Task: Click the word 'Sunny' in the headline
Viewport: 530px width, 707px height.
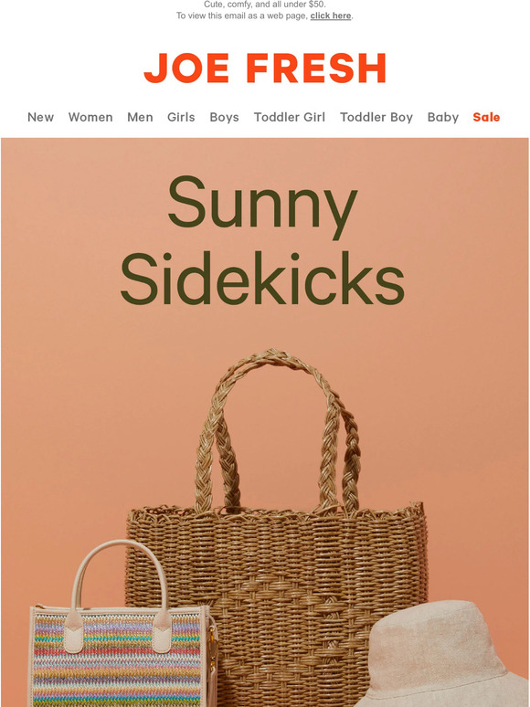Action: [x=263, y=207]
